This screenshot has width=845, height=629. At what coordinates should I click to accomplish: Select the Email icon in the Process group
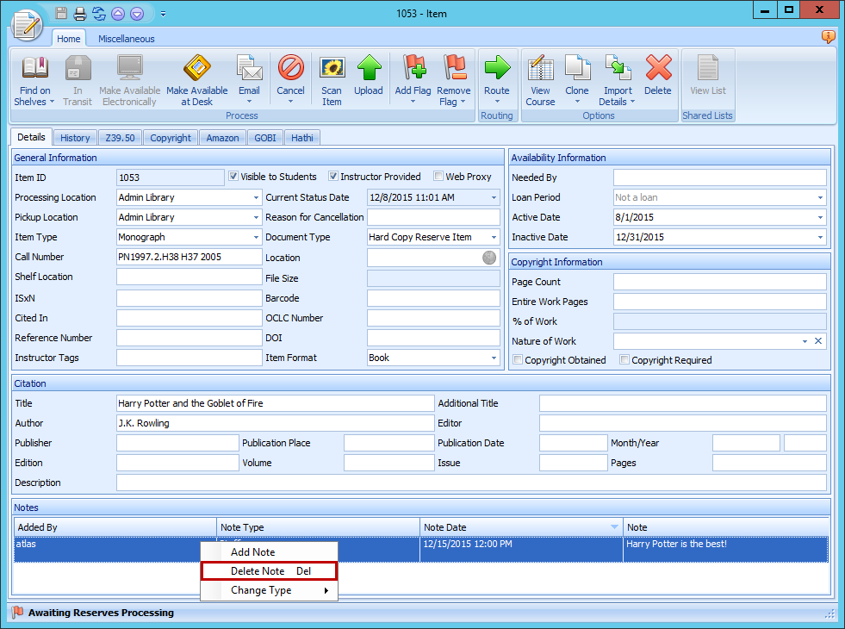[x=249, y=78]
